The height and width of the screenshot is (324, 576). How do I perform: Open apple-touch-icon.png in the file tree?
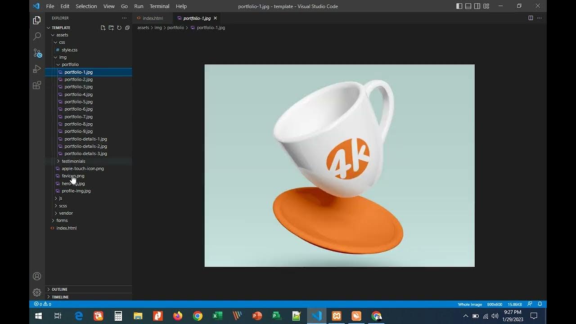[83, 168]
